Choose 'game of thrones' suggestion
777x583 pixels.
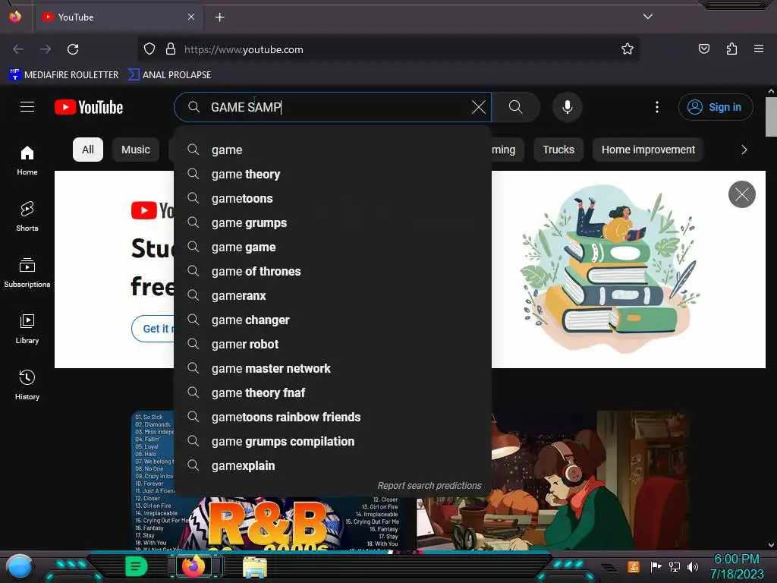[332, 271]
